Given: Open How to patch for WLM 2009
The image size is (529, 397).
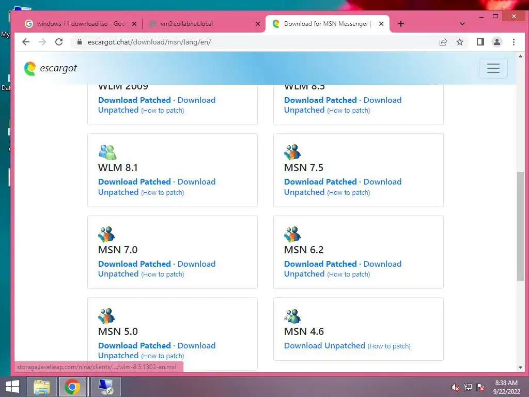Looking at the screenshot, I should [x=163, y=111].
